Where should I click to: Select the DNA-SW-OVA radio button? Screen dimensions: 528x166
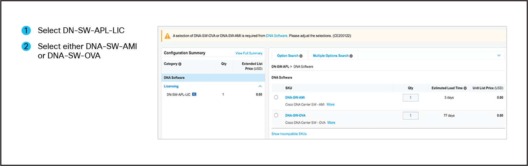[276, 115]
